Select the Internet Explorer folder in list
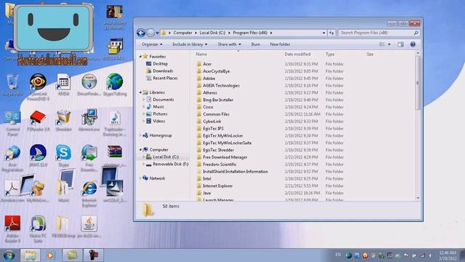465x262 pixels. coord(217,186)
